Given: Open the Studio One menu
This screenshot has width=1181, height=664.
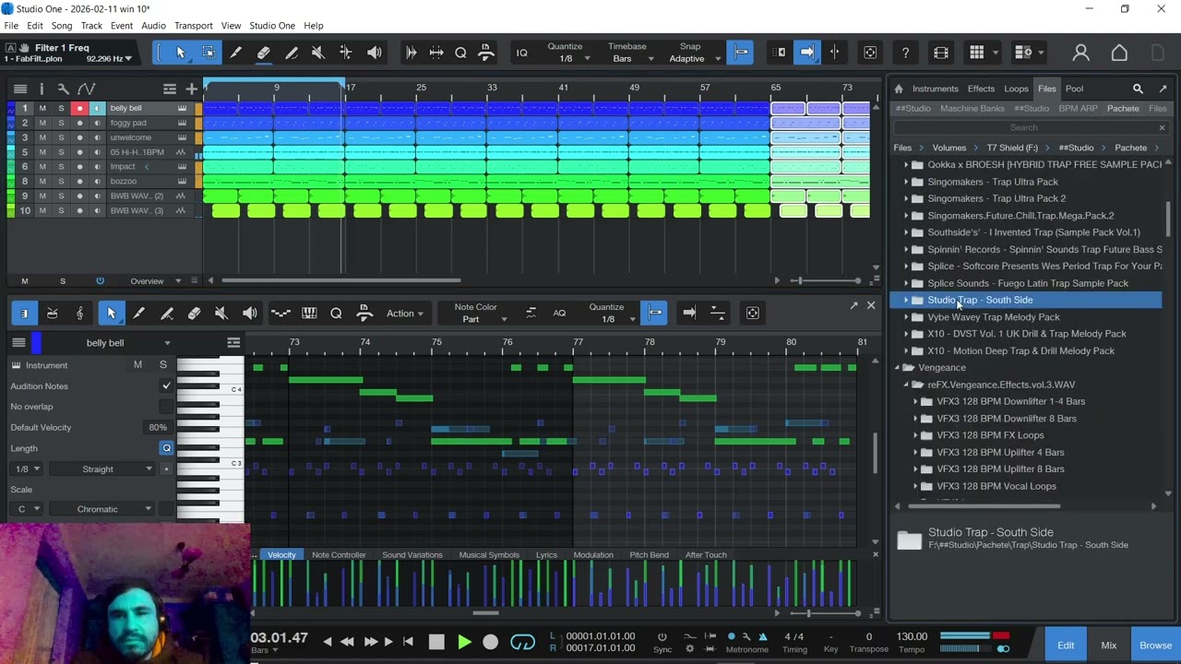Looking at the screenshot, I should tap(272, 26).
